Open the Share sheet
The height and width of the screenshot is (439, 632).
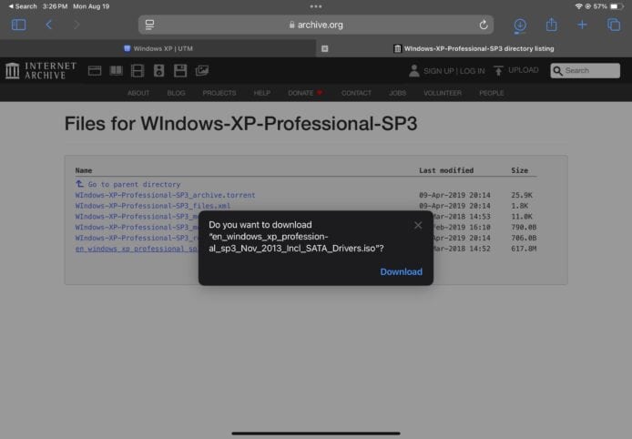pos(551,25)
